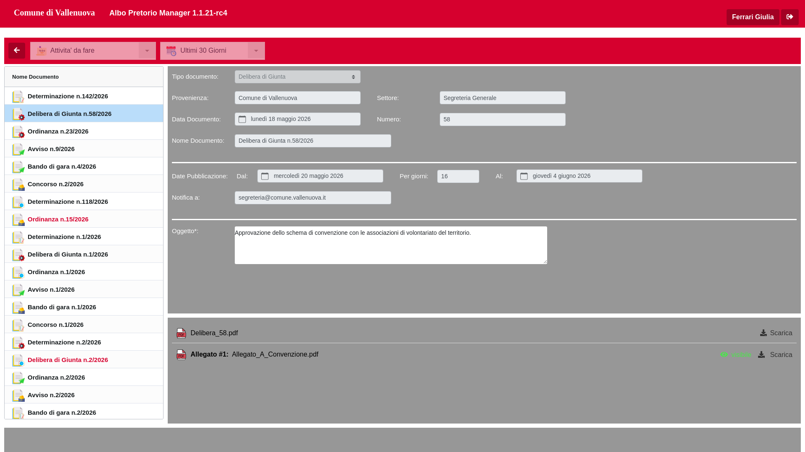Open the Data Documento calendar icon
Image resolution: width=805 pixels, height=452 pixels.
pyautogui.click(x=242, y=119)
